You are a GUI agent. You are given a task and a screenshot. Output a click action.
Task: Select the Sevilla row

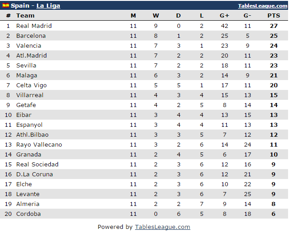[26, 66]
